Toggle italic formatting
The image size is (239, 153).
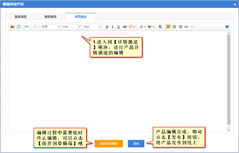pos(113,27)
